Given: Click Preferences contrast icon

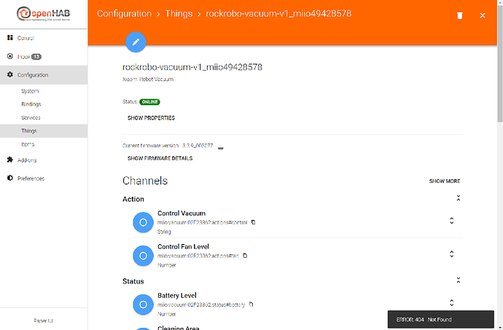Looking at the screenshot, I should coord(10,178).
